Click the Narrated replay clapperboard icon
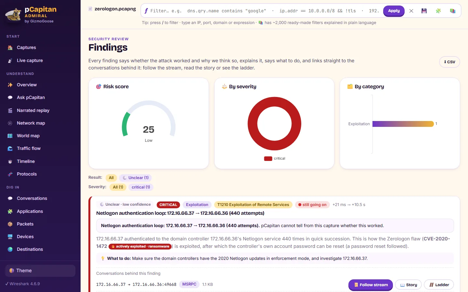468x292 pixels. (10, 110)
